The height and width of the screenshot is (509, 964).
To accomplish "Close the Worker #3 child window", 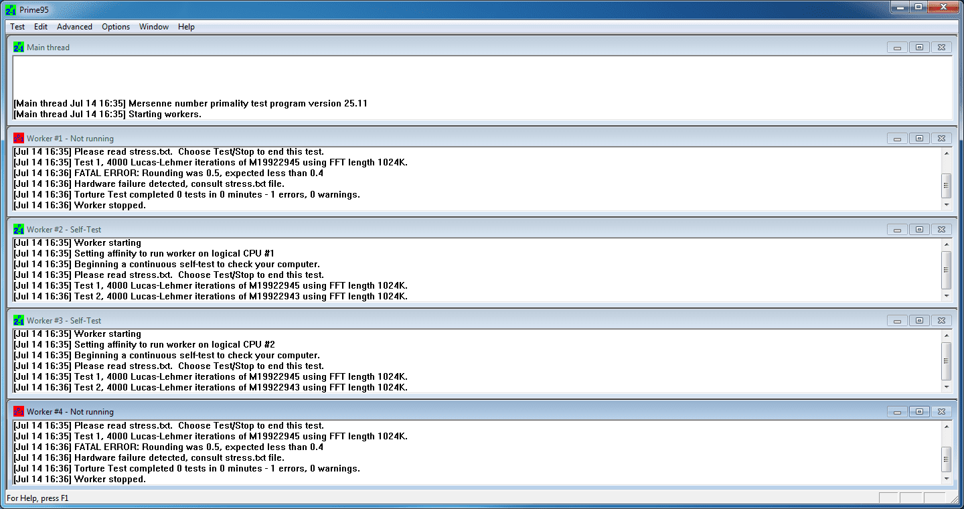I will coord(941,321).
